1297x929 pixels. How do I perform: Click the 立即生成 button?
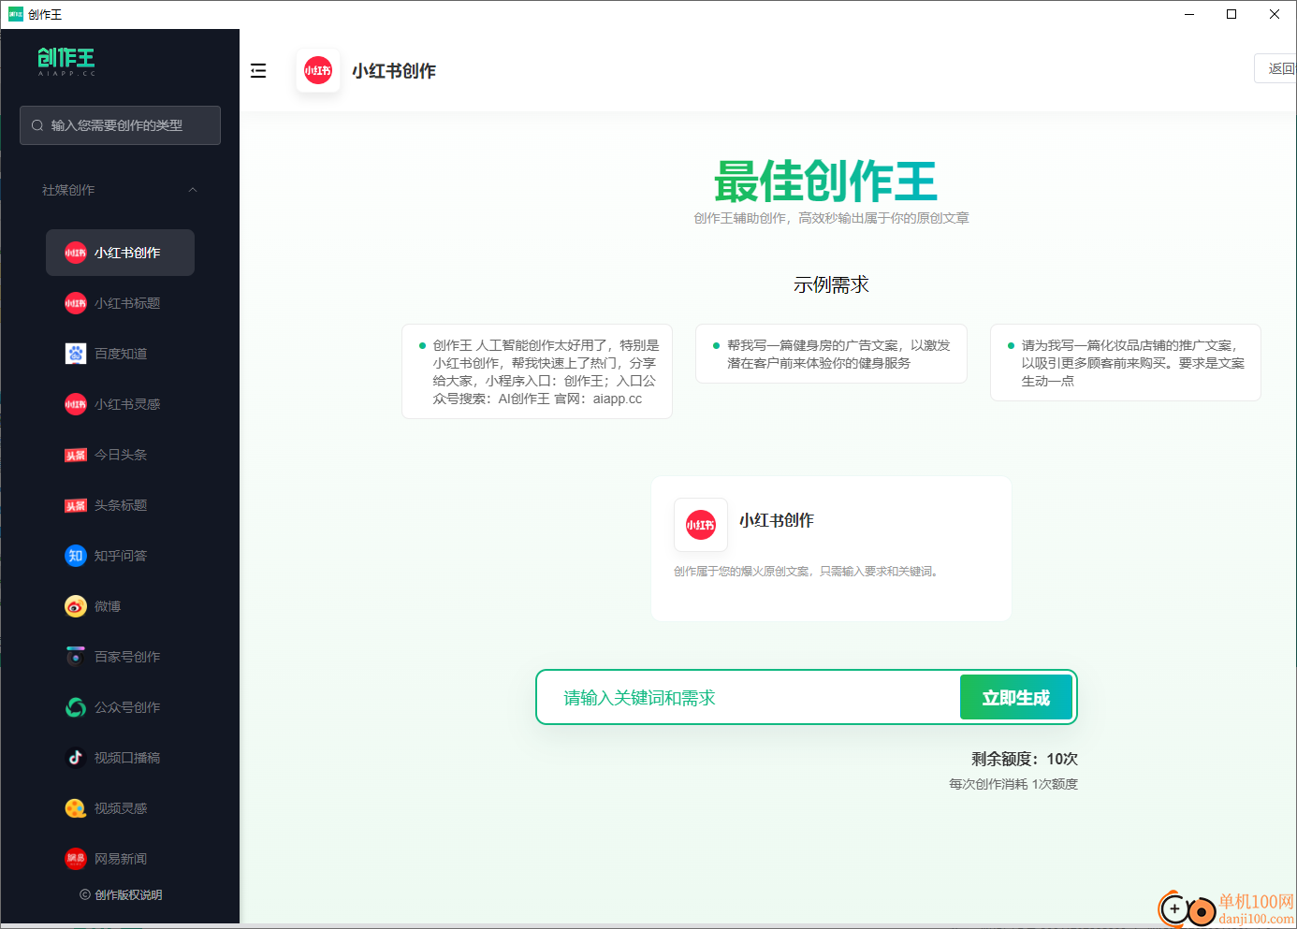[1015, 697]
